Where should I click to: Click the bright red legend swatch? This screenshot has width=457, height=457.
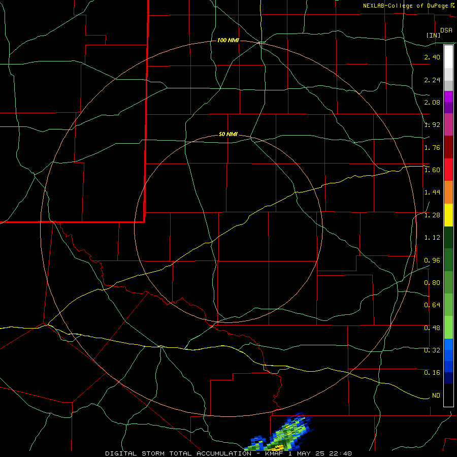448,170
